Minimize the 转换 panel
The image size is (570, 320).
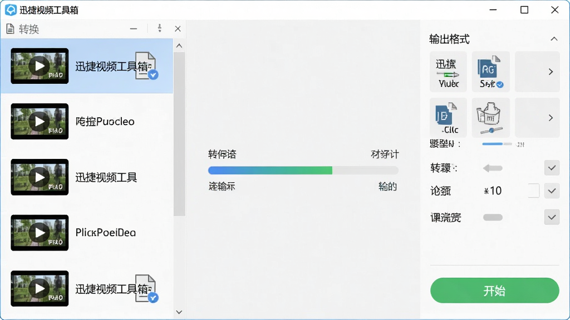pyautogui.click(x=134, y=29)
